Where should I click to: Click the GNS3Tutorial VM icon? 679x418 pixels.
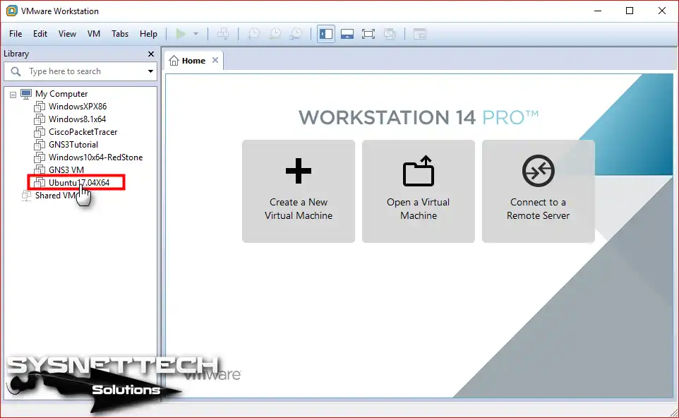40,144
